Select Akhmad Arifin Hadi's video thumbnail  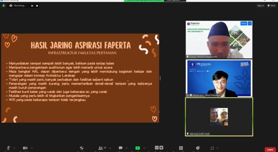click(219, 117)
